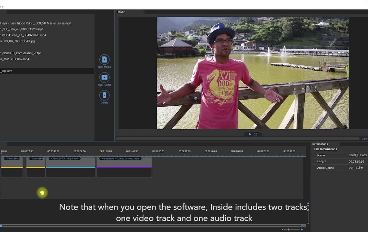Image resolution: width=368 pixels, height=232 pixels.
Task: Click the player seek bar
Action: (238, 139)
